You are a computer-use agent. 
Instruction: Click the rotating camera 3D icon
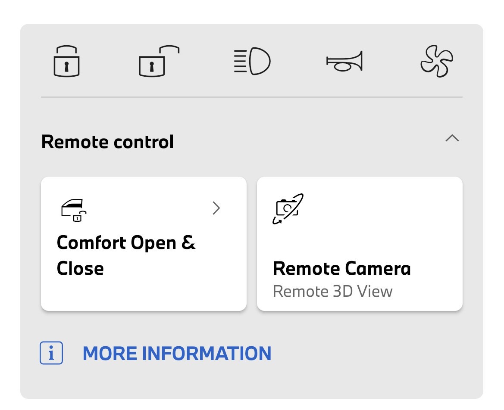pyautogui.click(x=288, y=209)
